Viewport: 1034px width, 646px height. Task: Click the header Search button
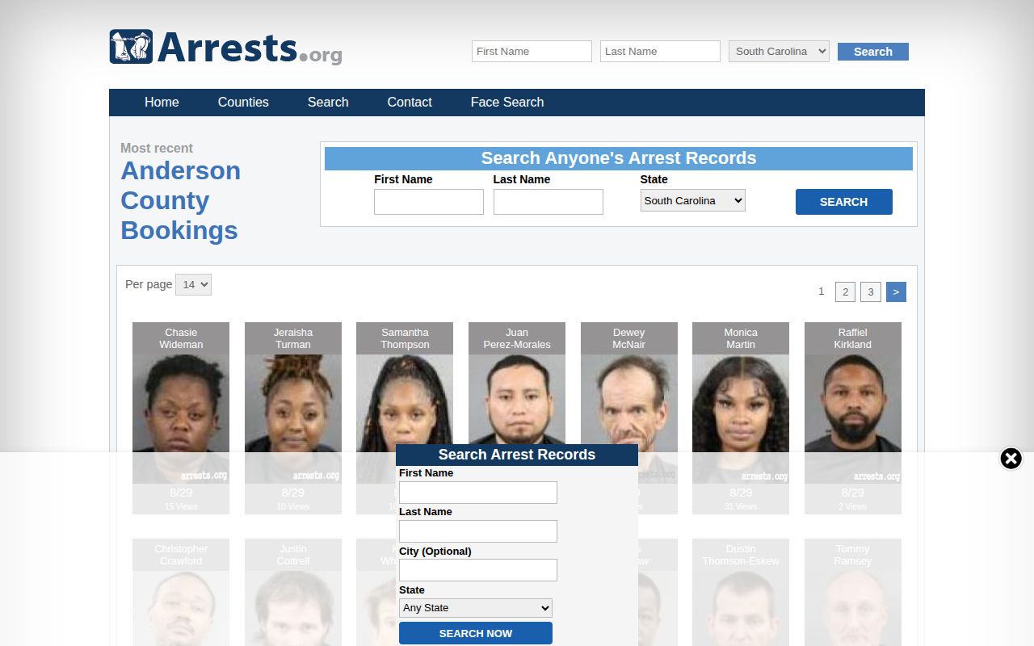[873, 52]
